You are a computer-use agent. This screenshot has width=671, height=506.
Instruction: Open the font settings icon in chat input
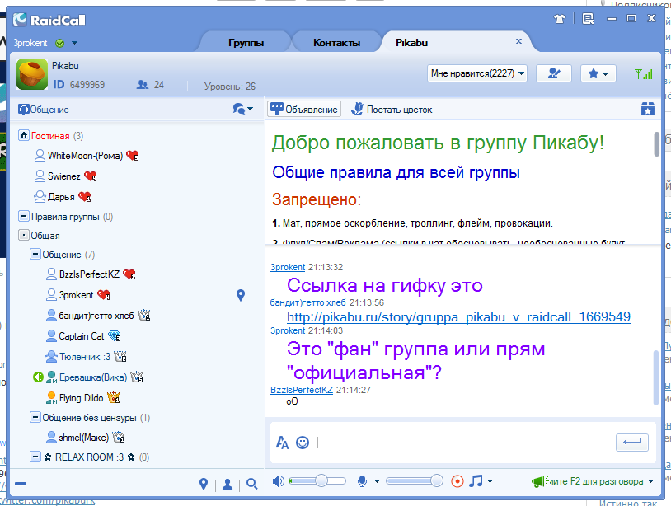point(282,443)
